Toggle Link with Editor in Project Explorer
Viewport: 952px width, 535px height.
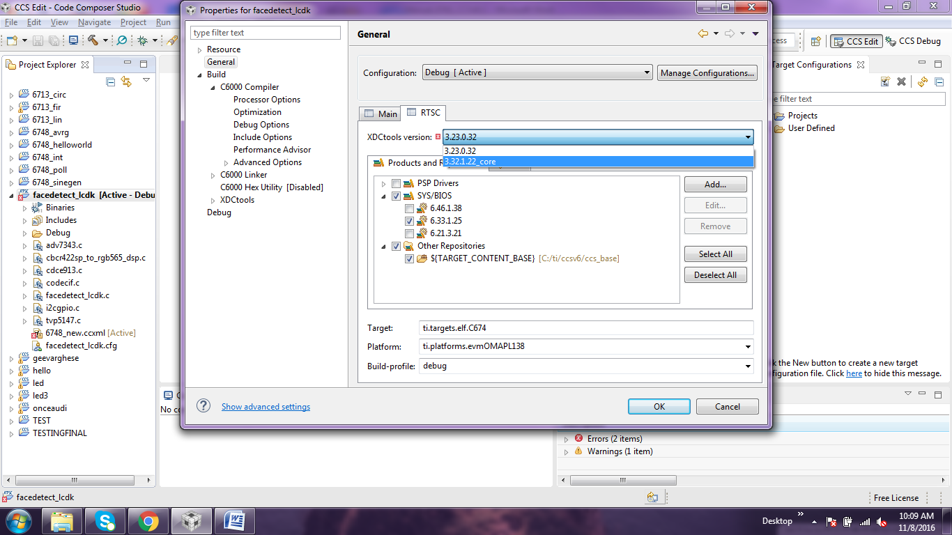click(x=126, y=82)
